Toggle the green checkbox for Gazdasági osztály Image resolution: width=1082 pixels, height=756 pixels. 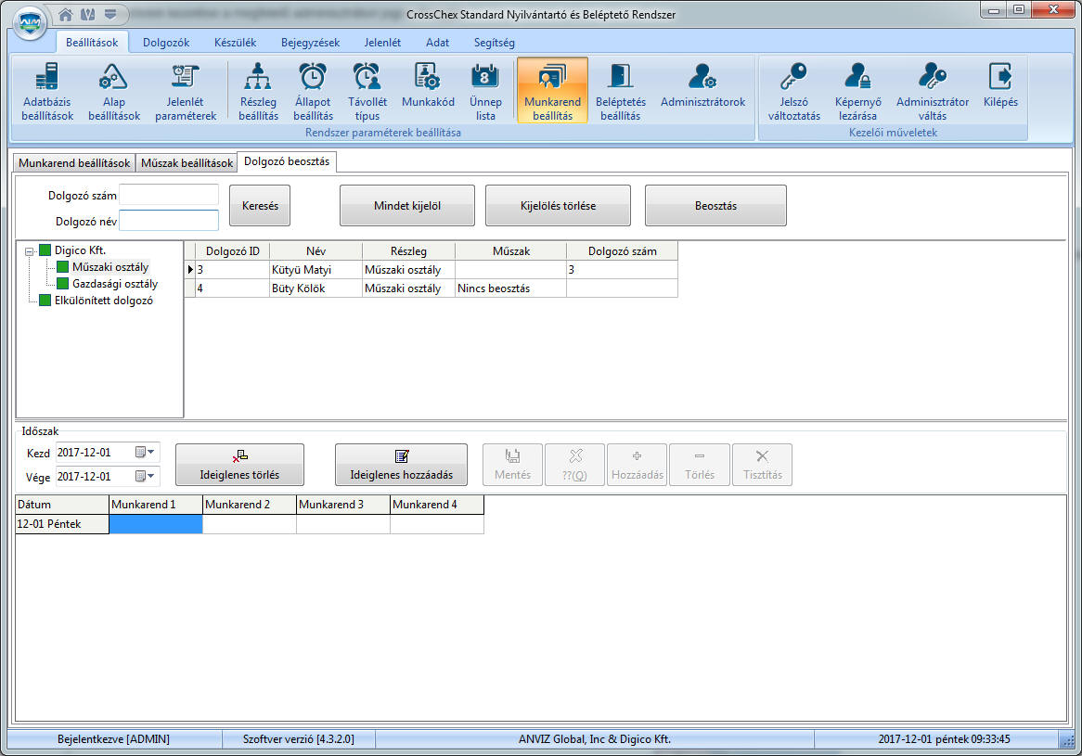[63, 284]
